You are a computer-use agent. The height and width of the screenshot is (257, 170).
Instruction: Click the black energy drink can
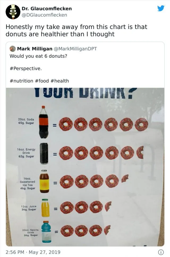click(x=44, y=153)
